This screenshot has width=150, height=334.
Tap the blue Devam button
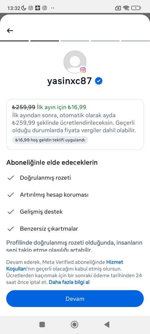(x=75, y=299)
